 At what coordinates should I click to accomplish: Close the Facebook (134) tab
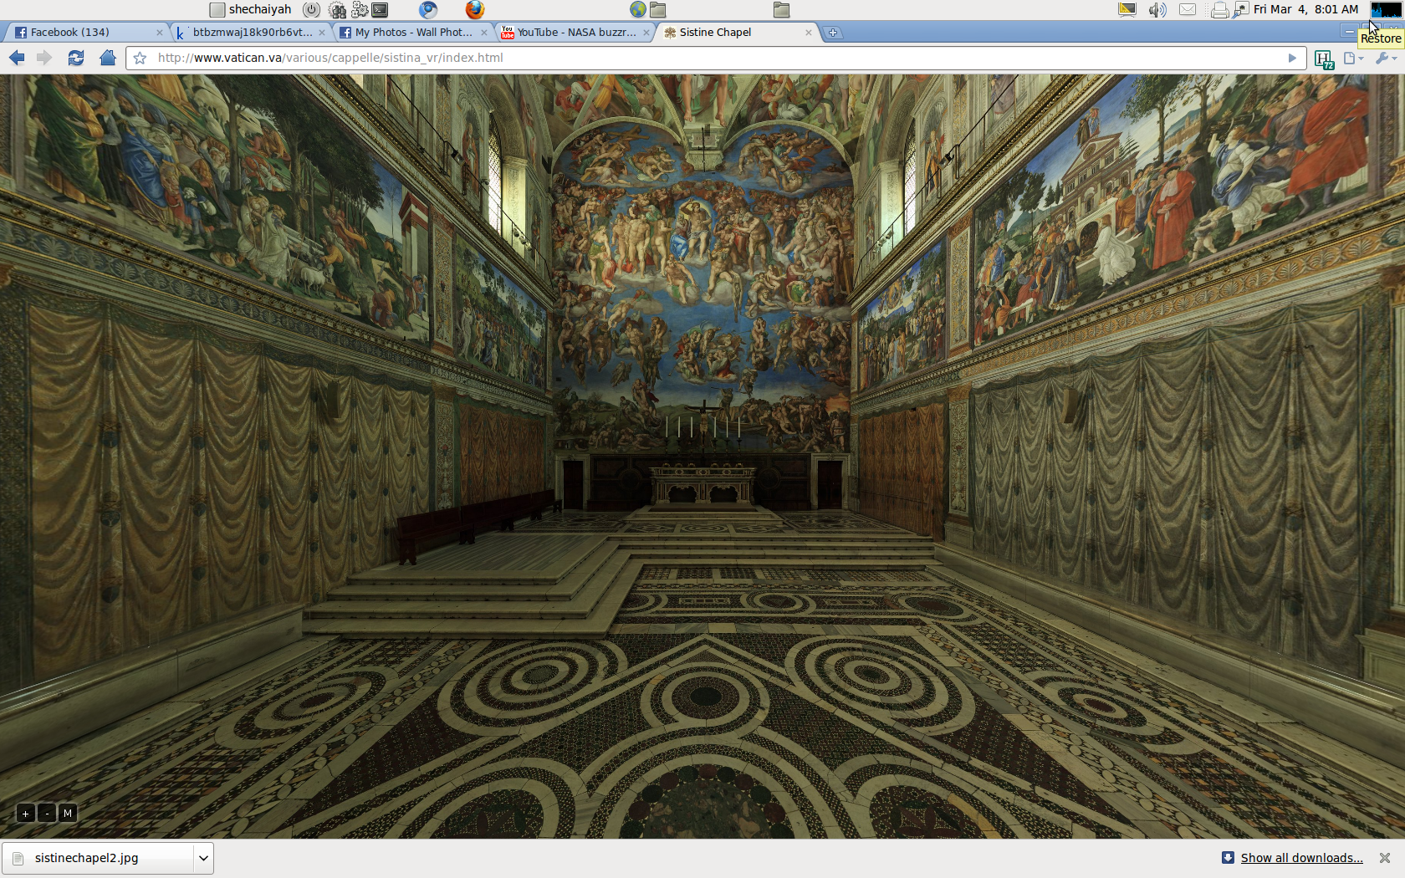click(159, 33)
